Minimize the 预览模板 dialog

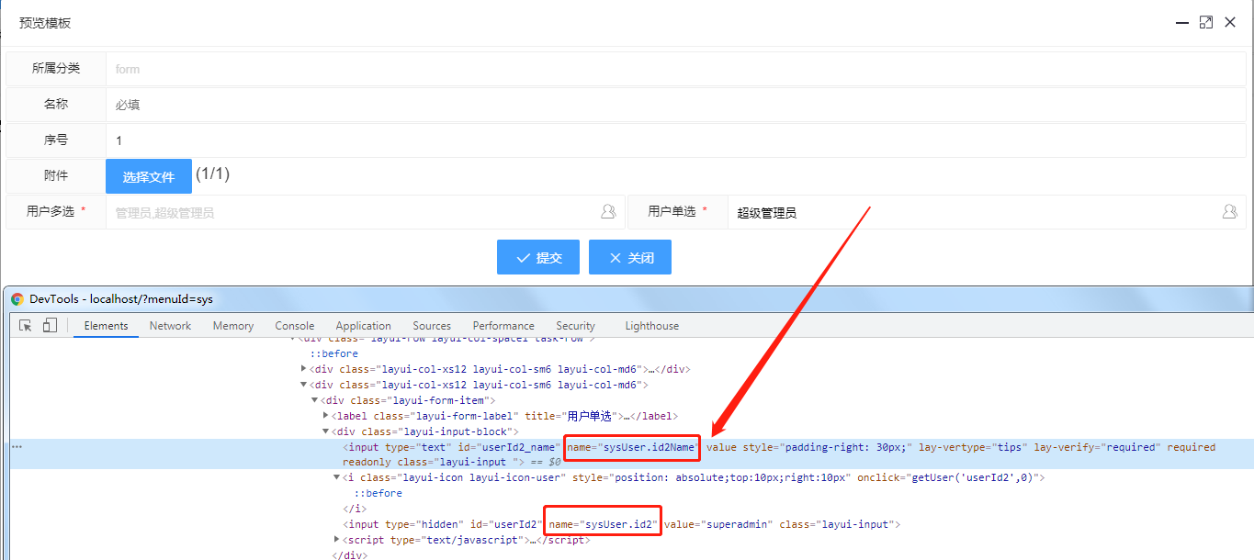pos(1182,22)
